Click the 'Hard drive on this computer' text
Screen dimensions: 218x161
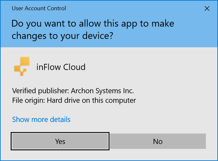[x=91, y=100]
